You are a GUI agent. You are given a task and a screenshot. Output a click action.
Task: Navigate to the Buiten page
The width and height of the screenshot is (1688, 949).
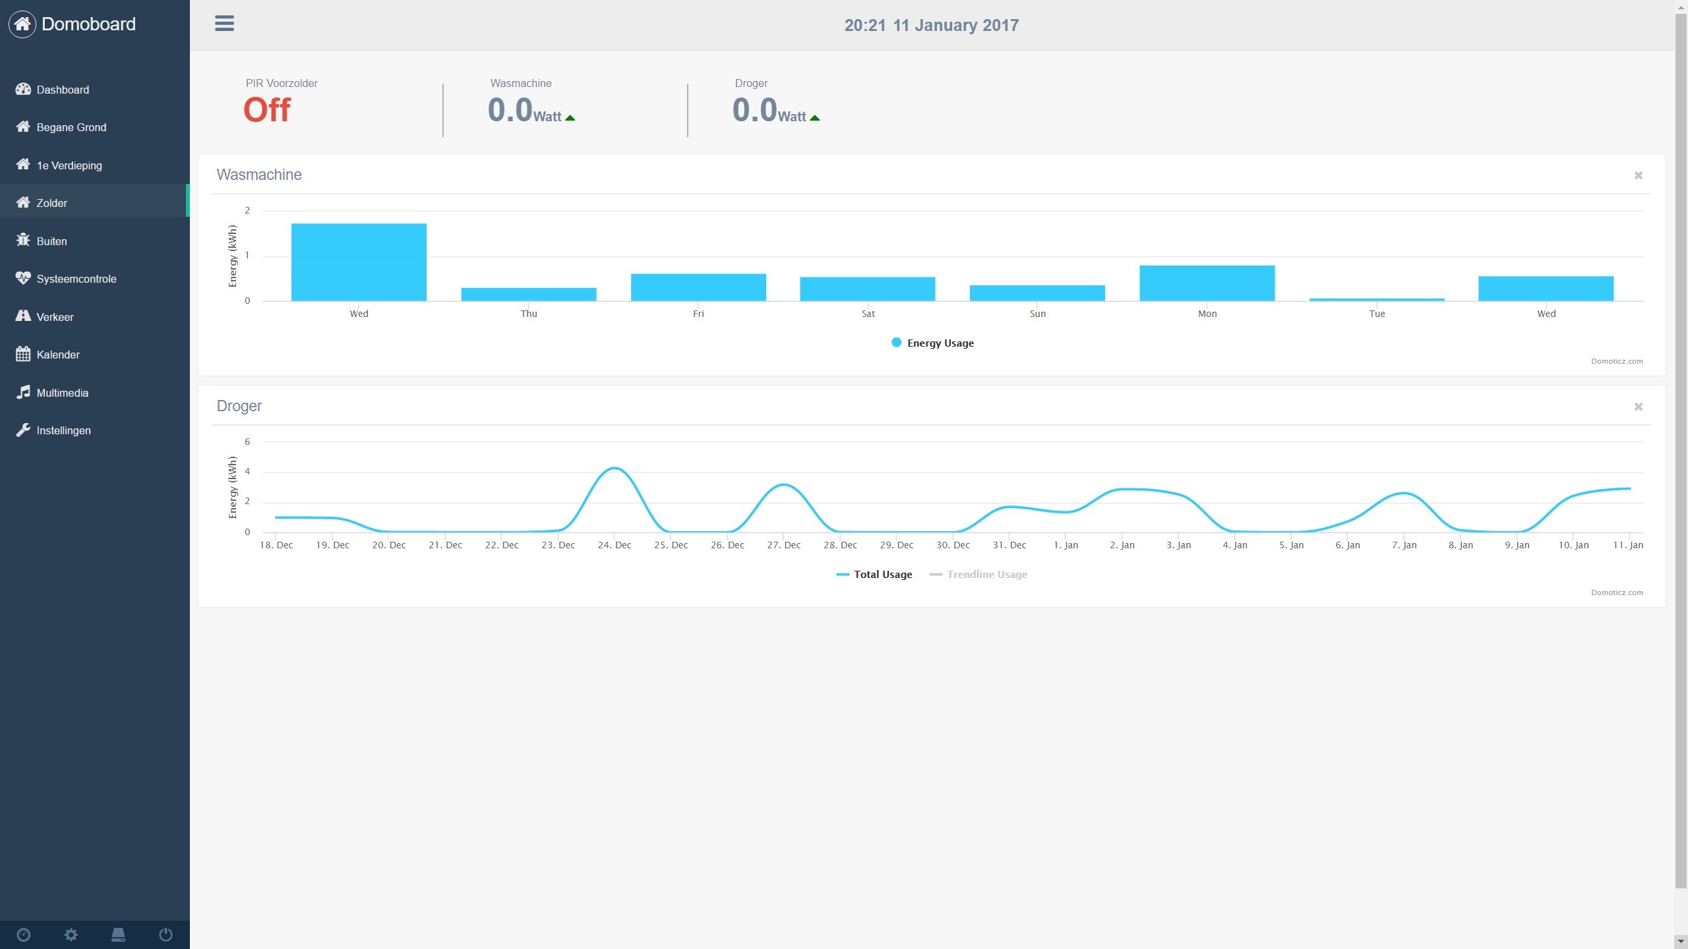tap(94, 241)
